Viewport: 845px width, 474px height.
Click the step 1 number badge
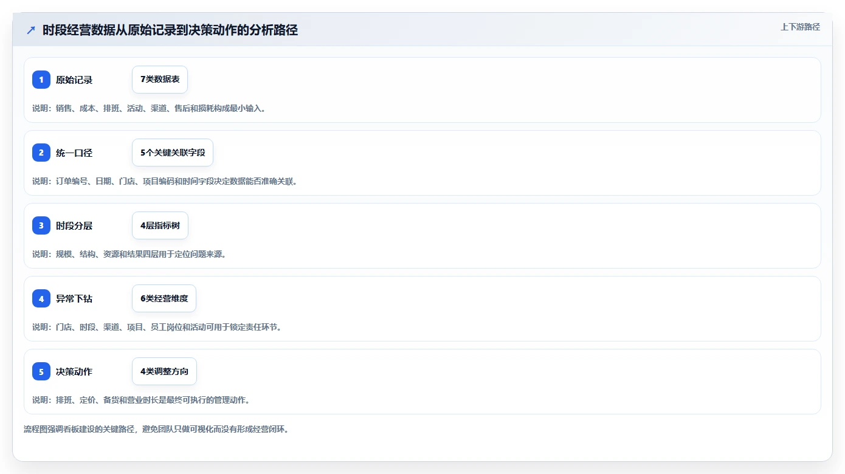coord(41,80)
